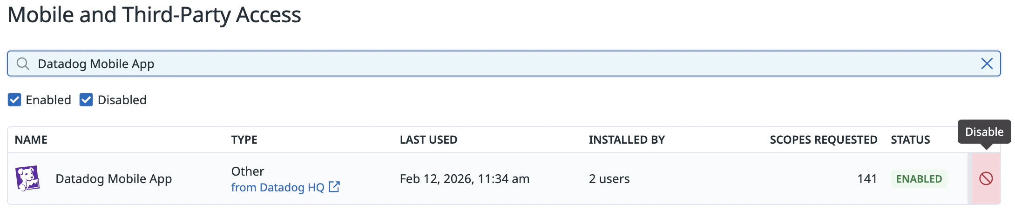Viewport: 1015px width, 209px height.
Task: Sort by the Name column header
Action: coord(31,139)
